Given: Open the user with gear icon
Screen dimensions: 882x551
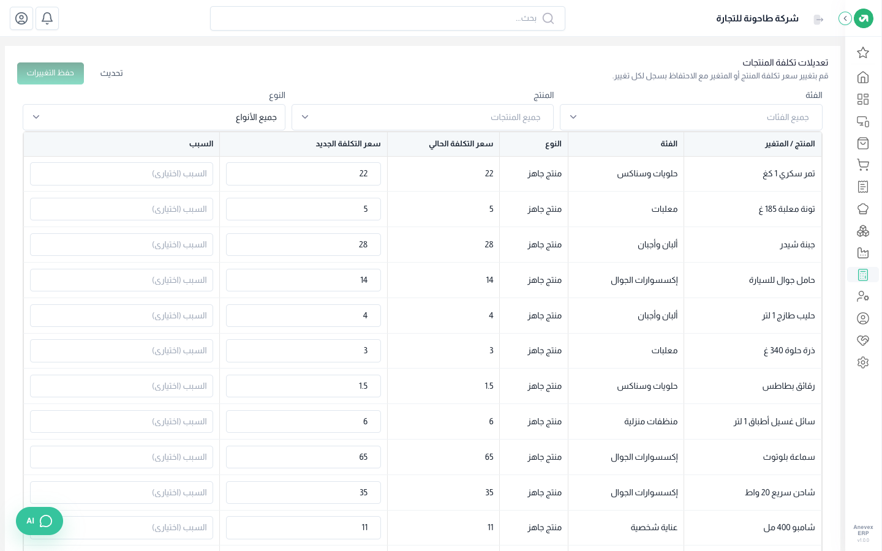Looking at the screenshot, I should (x=863, y=296).
